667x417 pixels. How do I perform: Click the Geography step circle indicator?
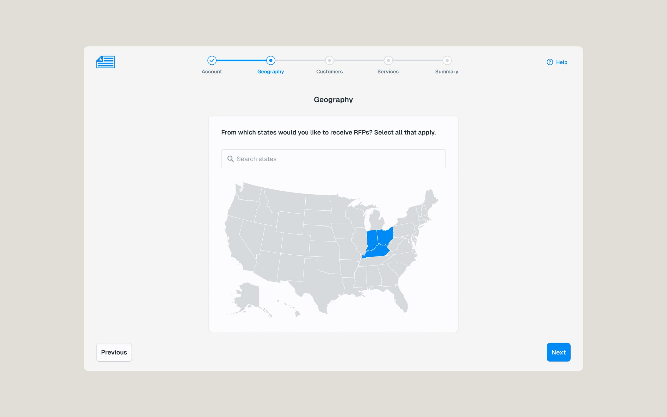270,60
